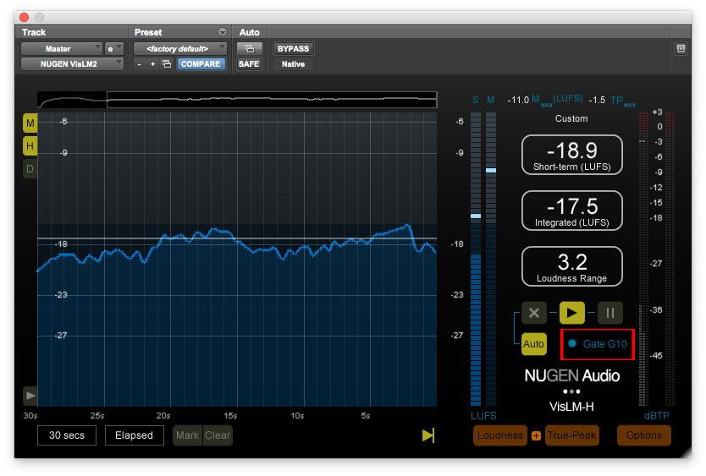Click the Options button
This screenshot has height=476, width=706.
coord(644,435)
